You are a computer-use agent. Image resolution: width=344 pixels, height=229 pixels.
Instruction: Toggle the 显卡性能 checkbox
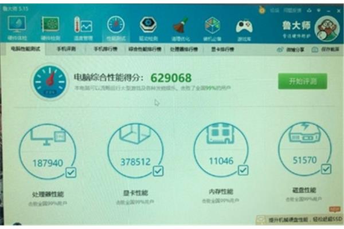pyautogui.click(x=158, y=171)
